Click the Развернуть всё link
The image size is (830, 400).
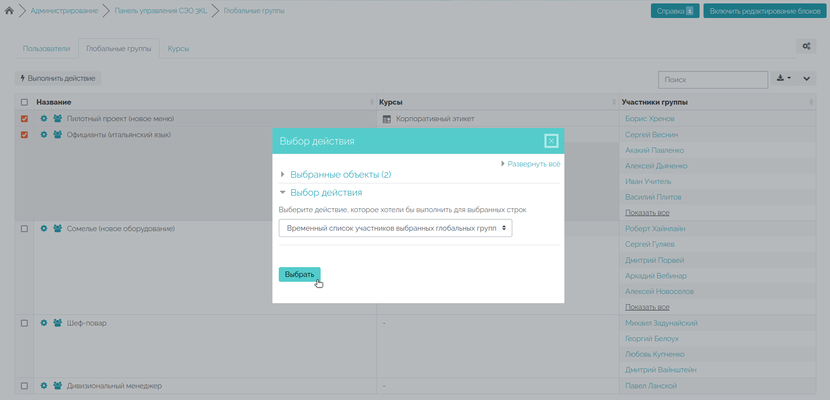click(534, 164)
